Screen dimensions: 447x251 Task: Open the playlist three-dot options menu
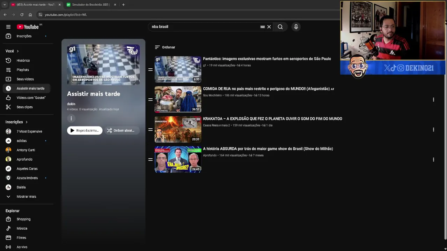click(71, 119)
